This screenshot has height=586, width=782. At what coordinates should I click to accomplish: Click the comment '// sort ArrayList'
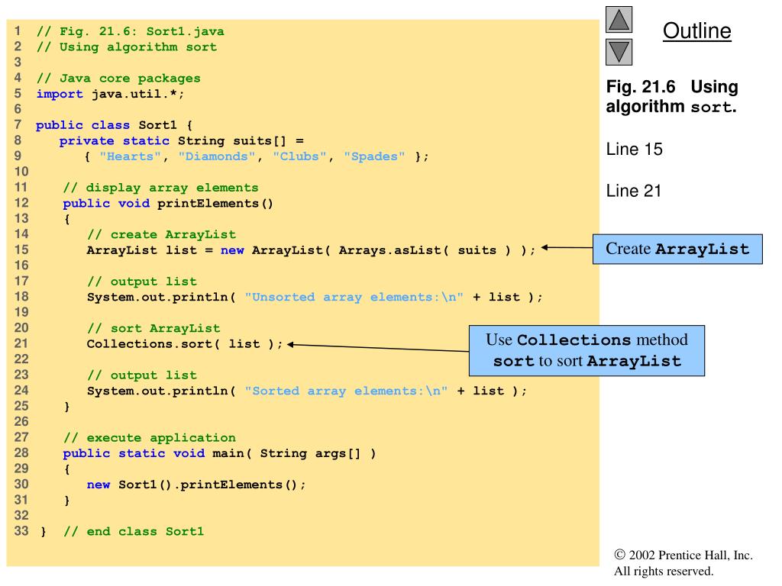coord(153,328)
